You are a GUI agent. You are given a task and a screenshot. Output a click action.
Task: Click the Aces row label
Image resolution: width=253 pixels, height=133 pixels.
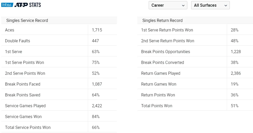click(10, 30)
